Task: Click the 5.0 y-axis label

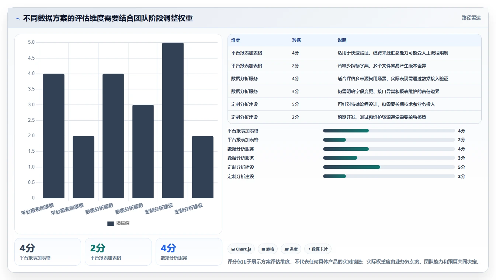Action: 31,42
